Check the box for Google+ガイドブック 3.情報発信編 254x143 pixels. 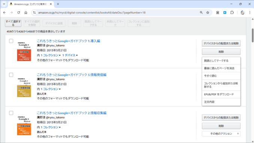coord(11,75)
